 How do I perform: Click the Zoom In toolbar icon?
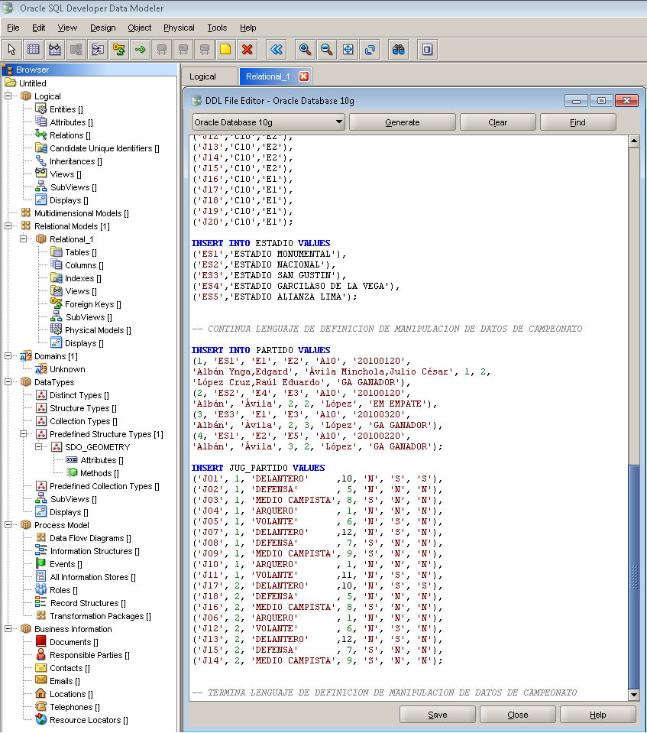[305, 49]
